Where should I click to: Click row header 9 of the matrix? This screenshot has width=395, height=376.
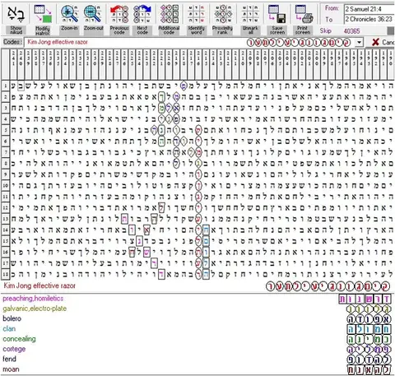(5, 174)
